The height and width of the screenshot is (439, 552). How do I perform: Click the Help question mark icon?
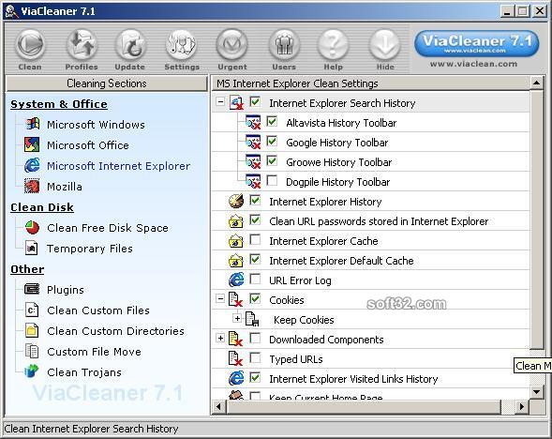333,44
